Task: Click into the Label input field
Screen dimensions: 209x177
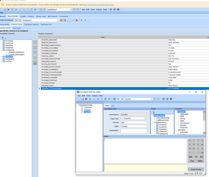Action: (134, 126)
